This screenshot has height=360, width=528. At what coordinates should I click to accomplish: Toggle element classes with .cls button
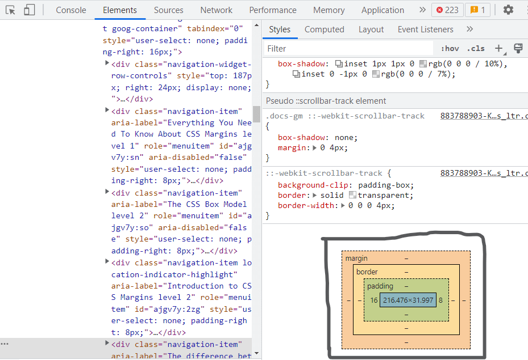point(476,48)
